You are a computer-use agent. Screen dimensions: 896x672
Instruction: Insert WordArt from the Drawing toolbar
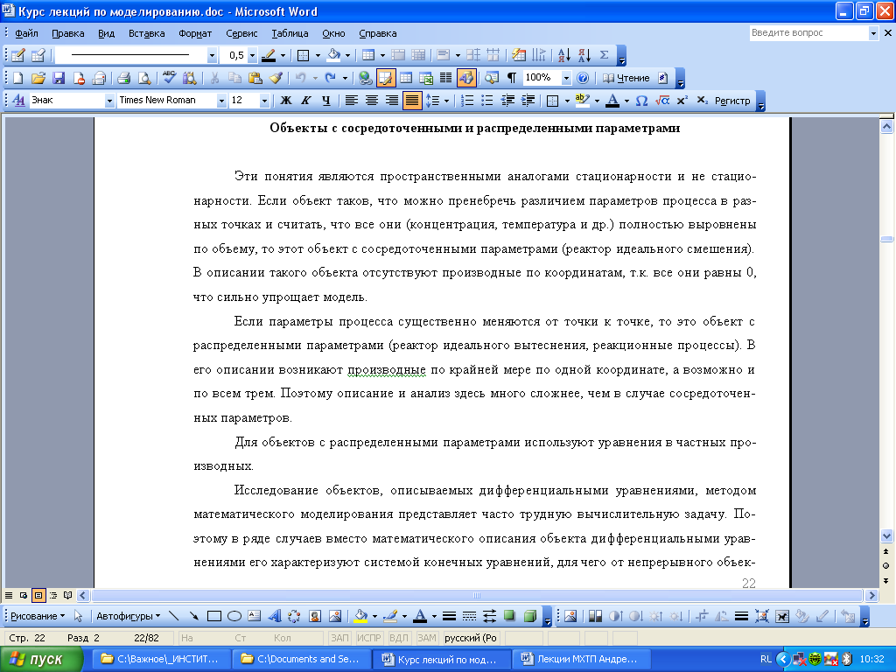(x=274, y=616)
